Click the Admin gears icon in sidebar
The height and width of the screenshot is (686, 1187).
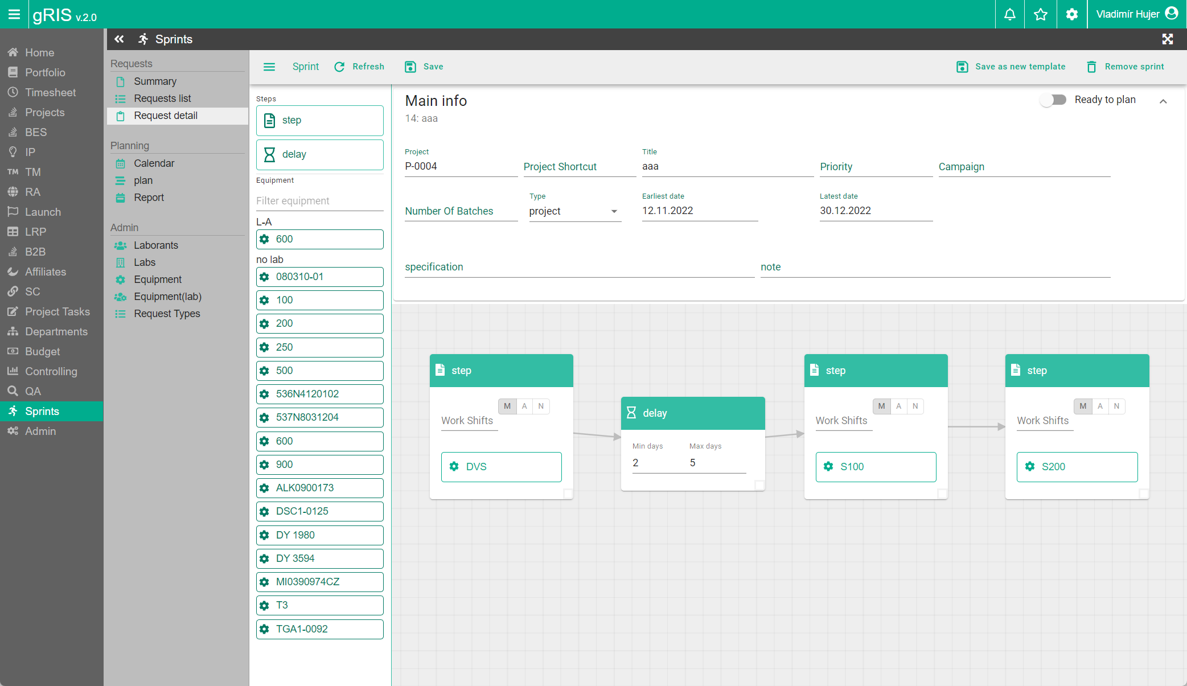(13, 431)
